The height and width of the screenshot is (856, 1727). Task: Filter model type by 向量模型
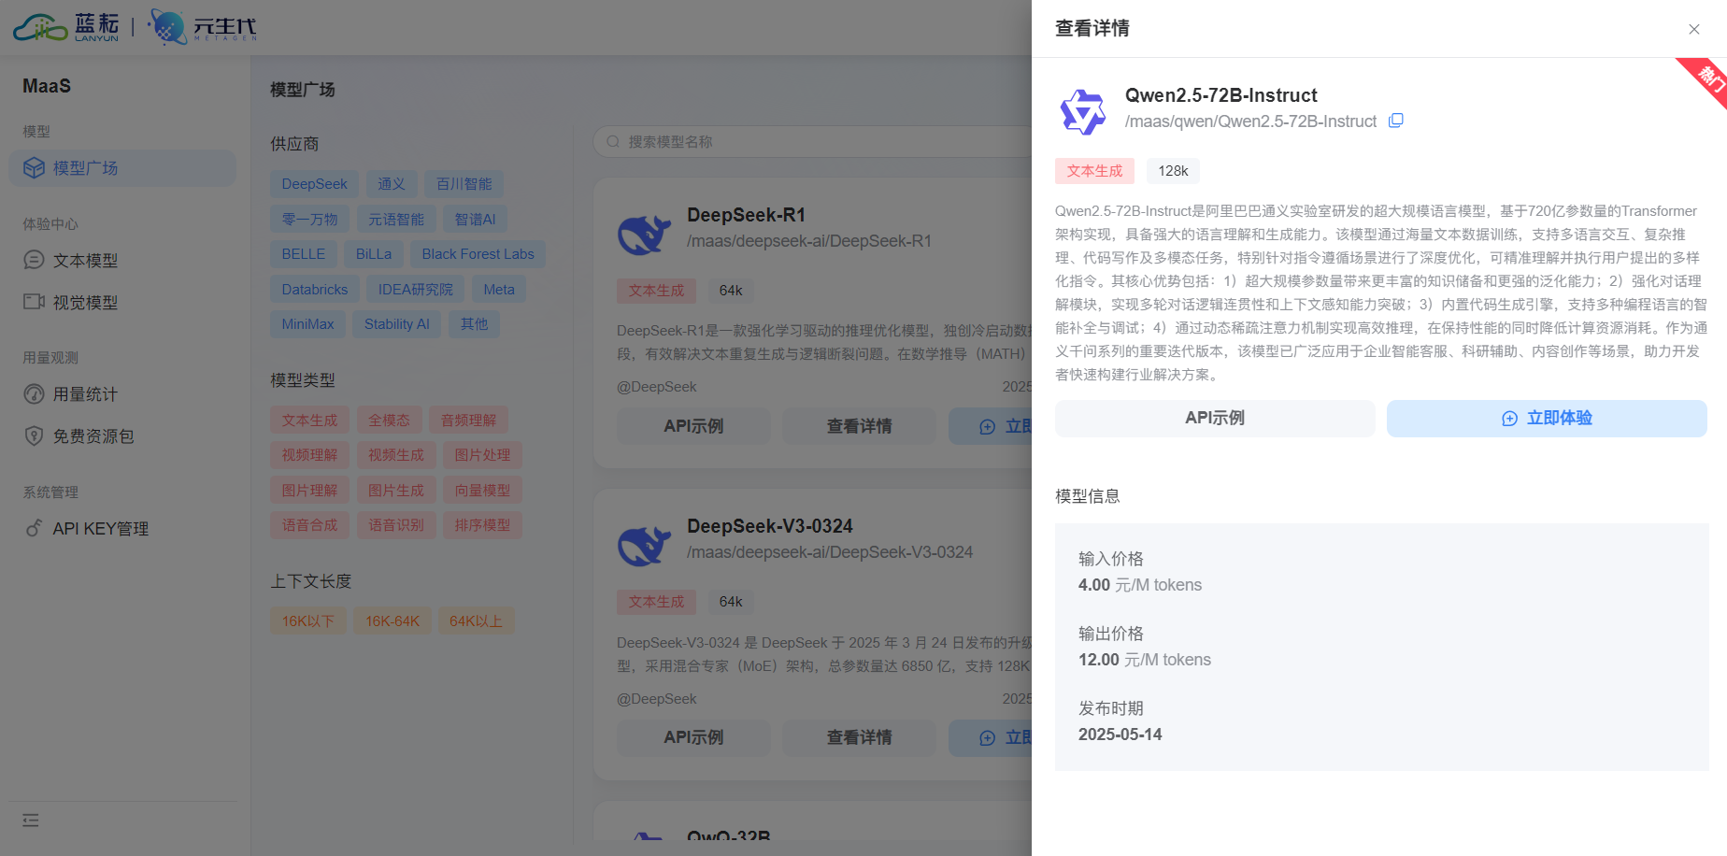pyautogui.click(x=482, y=491)
